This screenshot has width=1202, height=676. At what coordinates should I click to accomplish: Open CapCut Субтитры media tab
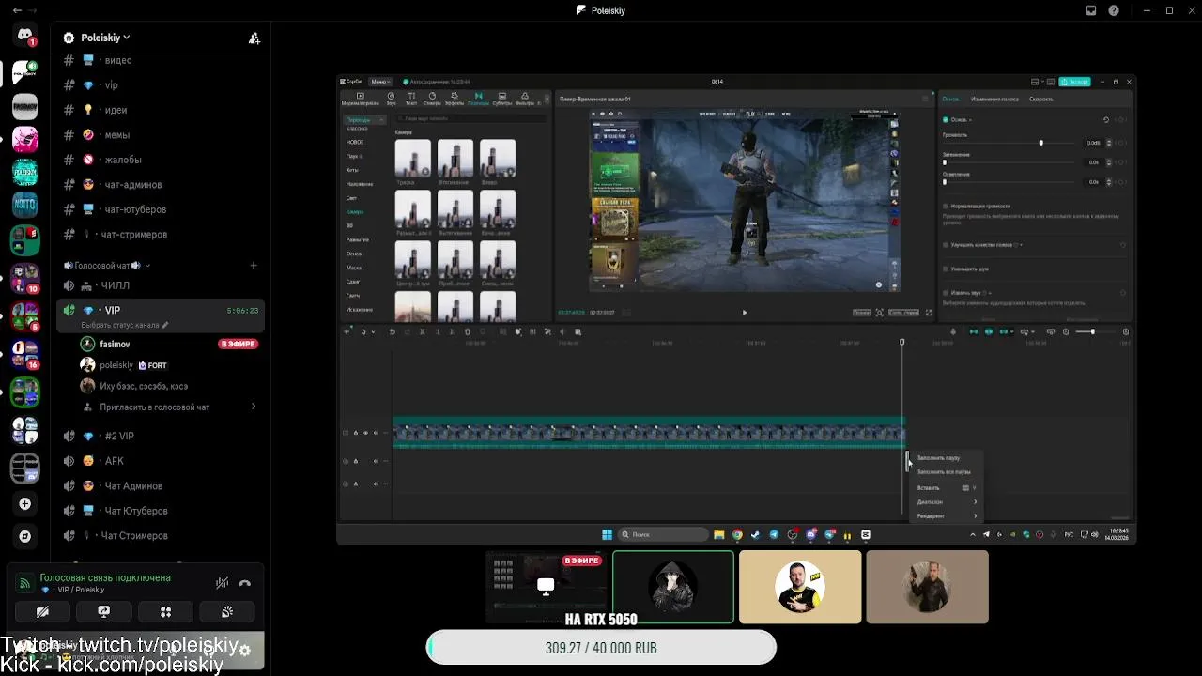point(502,99)
